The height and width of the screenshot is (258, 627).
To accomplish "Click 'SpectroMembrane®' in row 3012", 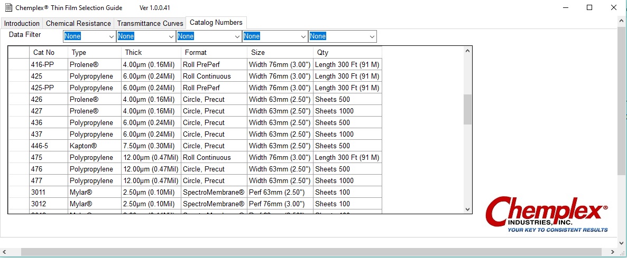I will click(x=214, y=203).
